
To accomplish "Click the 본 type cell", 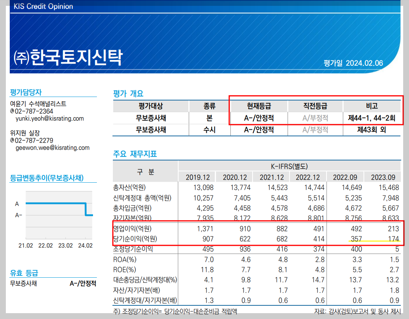I will (x=209, y=118).
